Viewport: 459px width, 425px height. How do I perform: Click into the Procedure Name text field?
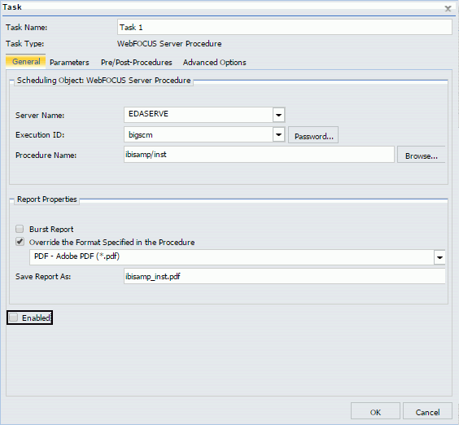tap(259, 155)
